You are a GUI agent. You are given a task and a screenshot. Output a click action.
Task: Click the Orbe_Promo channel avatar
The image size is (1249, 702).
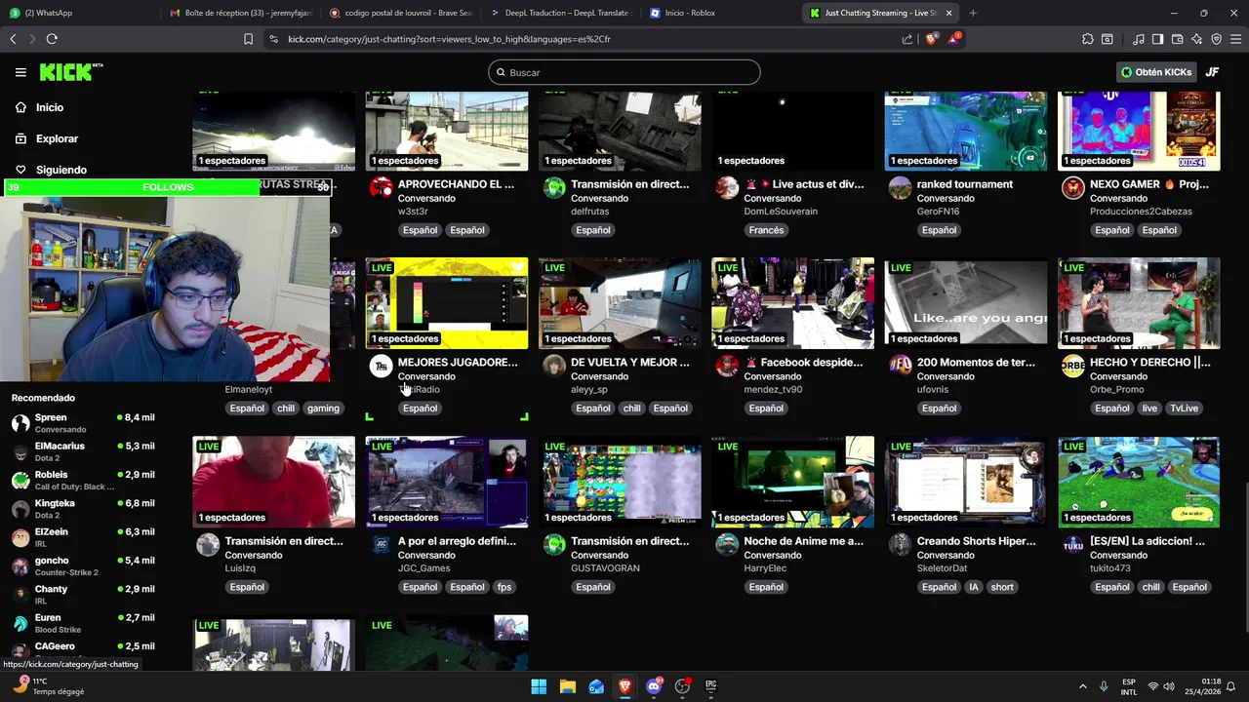point(1073,366)
